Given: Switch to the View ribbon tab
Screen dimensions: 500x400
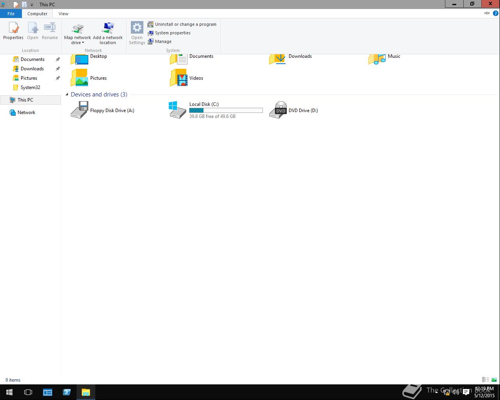Looking at the screenshot, I should 63,14.
